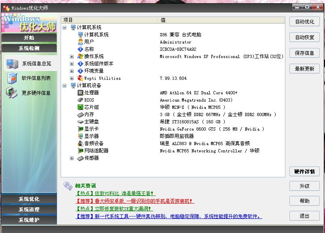Viewport: 325px width, 233px height.
Task: Click the 自动恢复 button
Action: click(x=304, y=37)
